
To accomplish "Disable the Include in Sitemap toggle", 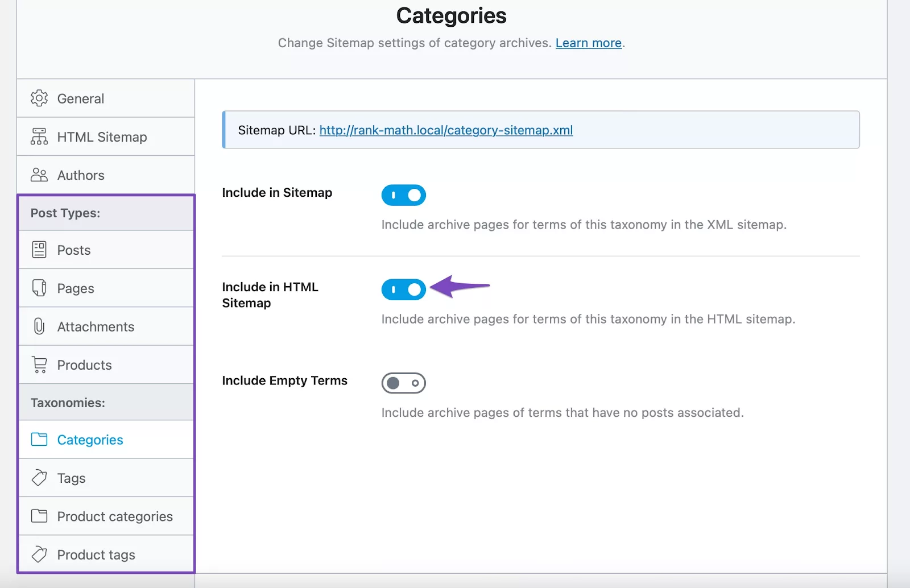I will [404, 195].
